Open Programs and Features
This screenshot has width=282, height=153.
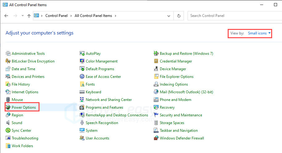(105, 107)
